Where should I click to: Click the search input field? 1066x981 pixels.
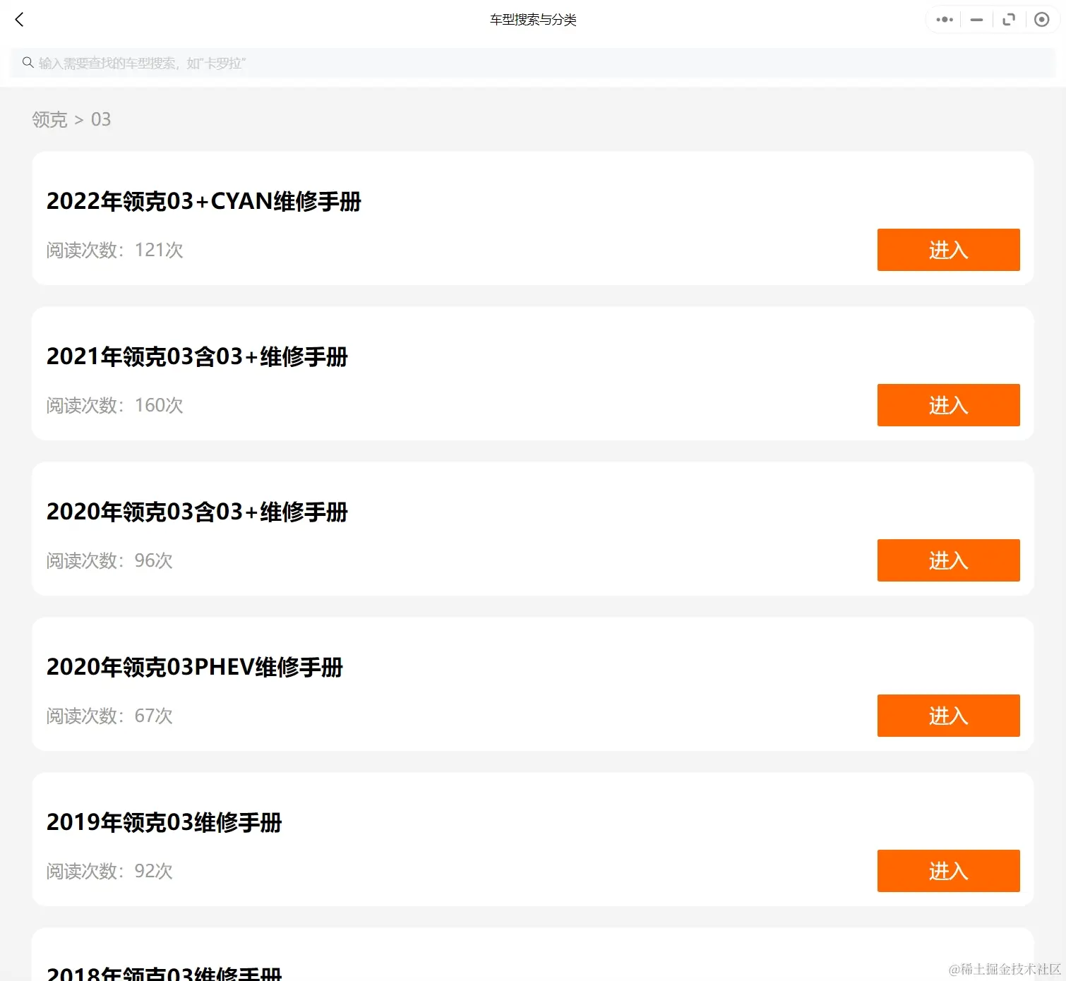click(x=282, y=63)
